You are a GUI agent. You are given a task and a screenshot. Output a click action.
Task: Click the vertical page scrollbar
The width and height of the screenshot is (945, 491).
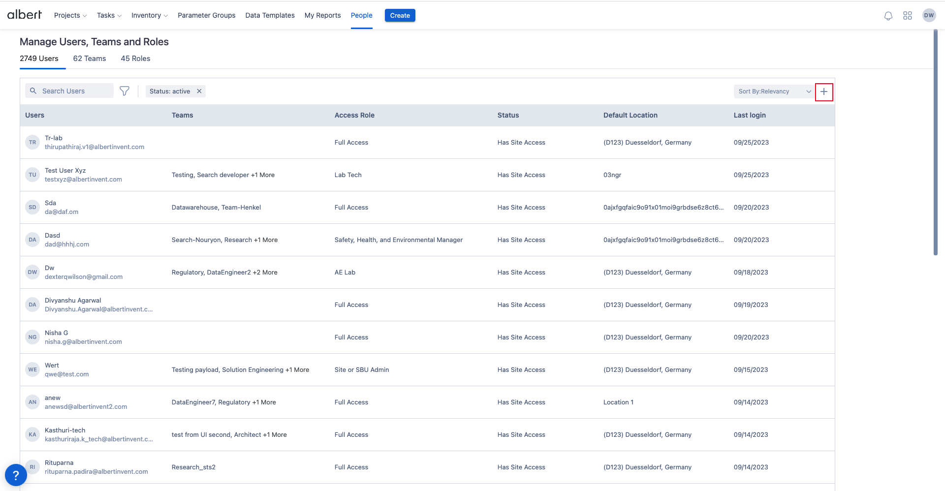point(936,143)
